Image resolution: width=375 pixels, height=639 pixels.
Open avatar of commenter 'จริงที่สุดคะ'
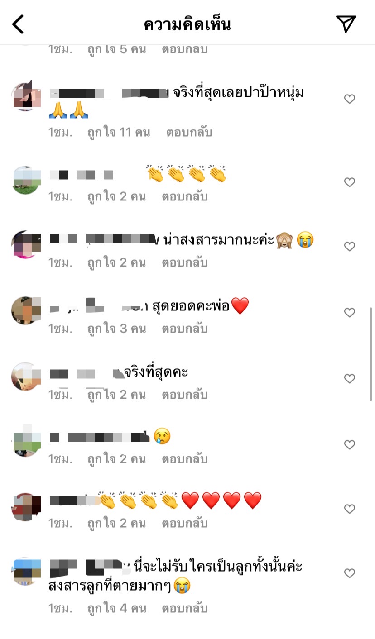click(26, 377)
